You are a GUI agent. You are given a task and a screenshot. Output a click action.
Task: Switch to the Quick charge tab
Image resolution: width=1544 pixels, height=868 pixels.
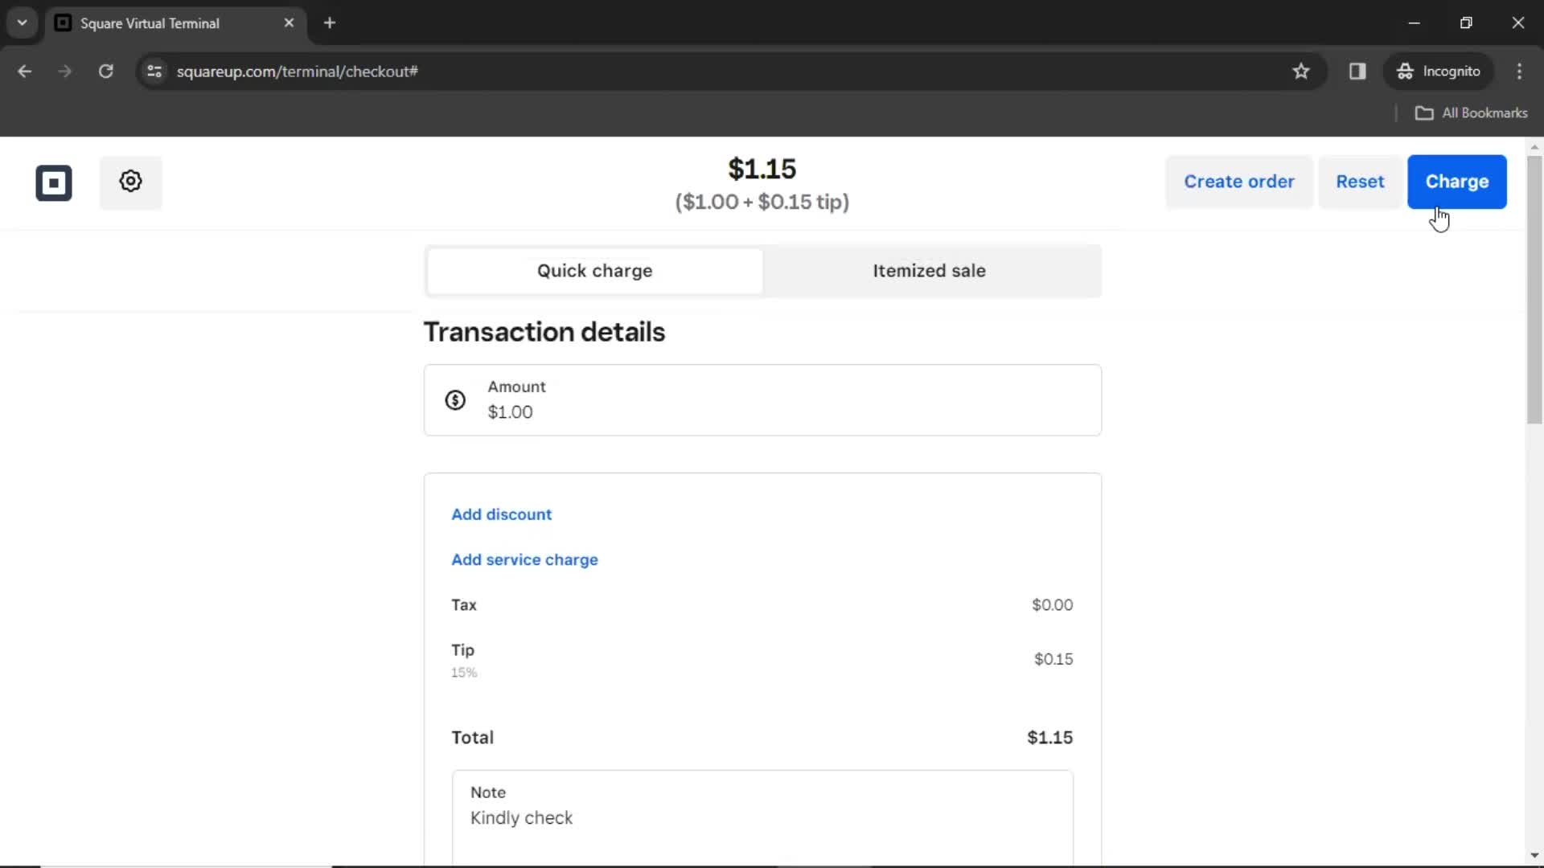click(595, 270)
